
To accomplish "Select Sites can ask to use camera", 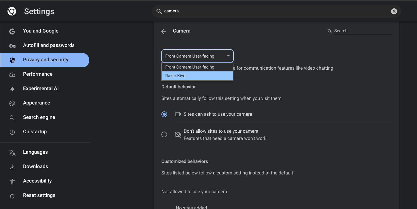I will (164, 114).
